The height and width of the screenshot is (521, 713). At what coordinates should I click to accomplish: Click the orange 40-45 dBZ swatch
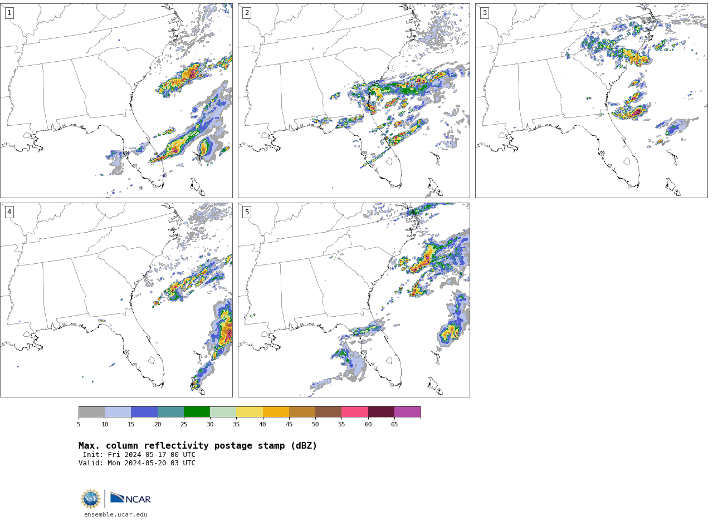click(276, 412)
